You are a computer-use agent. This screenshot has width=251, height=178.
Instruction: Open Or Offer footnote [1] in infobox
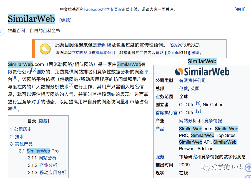point(198,103)
